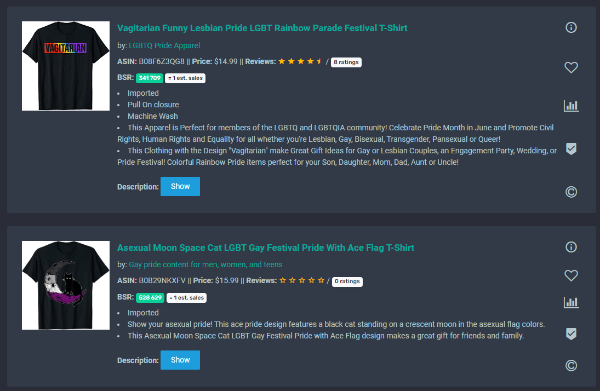600x391 pixels.
Task: Open Vagitarian Funny Lesbian Pride title link
Action: point(262,28)
